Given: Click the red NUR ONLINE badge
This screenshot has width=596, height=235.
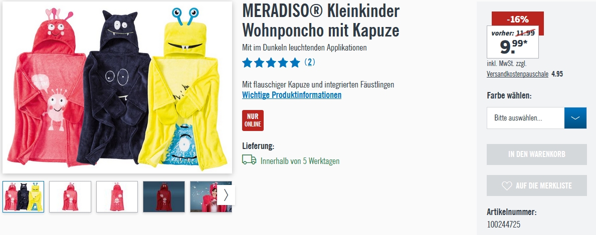Looking at the screenshot, I should point(253,120).
